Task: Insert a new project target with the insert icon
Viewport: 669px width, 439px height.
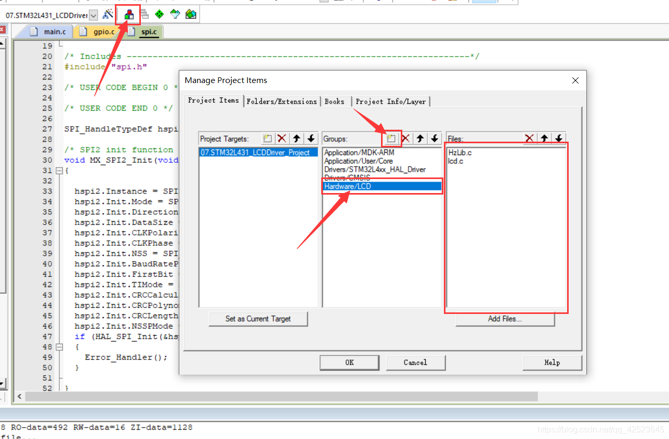Action: (x=267, y=138)
